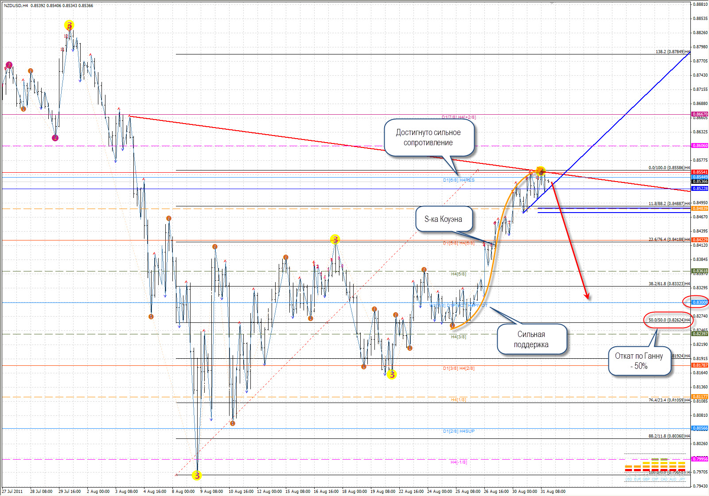Image resolution: width=709 pixels, height=496 pixels.
Task: Select the CHF label in currency strength meter
Action: [655, 479]
